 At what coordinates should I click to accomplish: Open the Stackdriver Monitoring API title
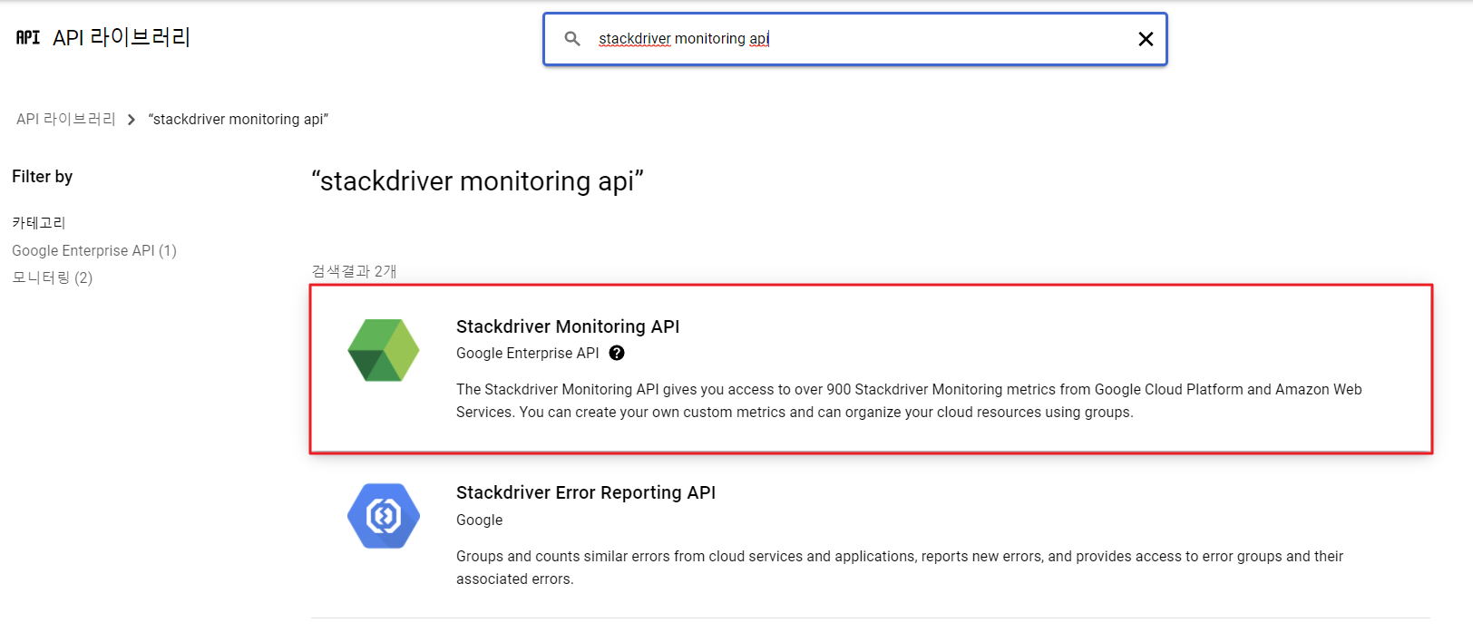pos(568,326)
